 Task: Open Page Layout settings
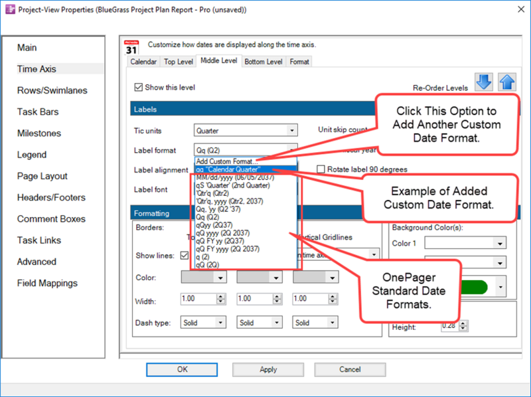[x=42, y=176]
